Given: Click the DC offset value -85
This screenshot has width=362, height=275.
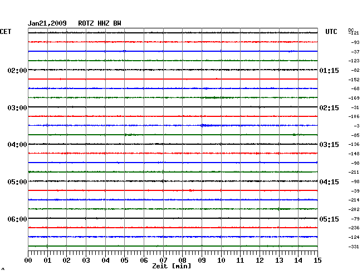Looking at the screenshot, I should point(355,135).
